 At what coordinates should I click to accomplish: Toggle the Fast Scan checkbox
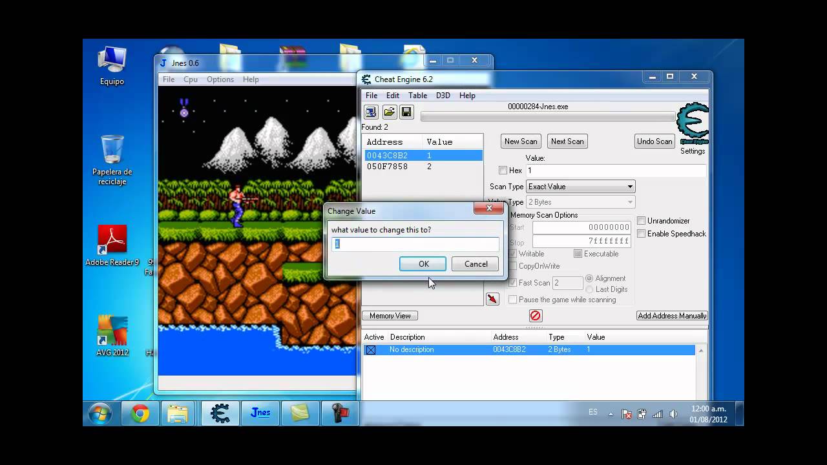click(x=513, y=283)
